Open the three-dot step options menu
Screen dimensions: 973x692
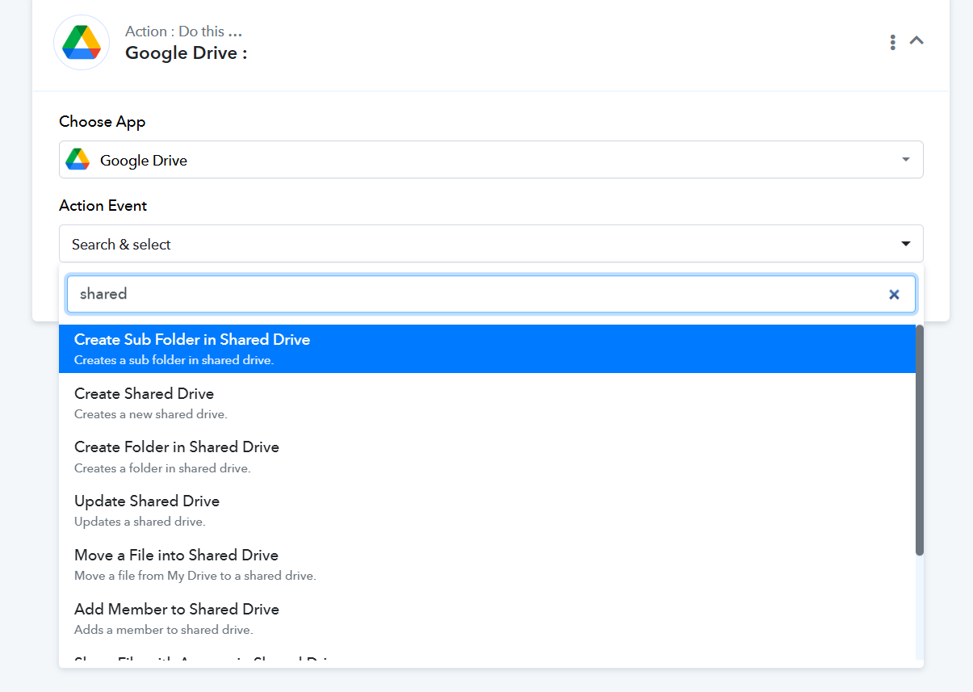coord(892,42)
